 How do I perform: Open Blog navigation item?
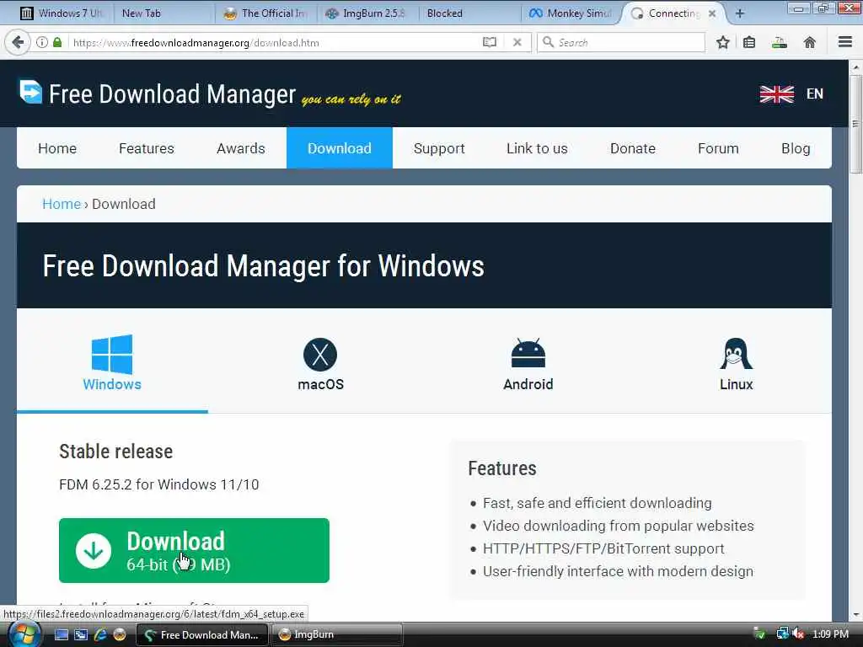[796, 148]
